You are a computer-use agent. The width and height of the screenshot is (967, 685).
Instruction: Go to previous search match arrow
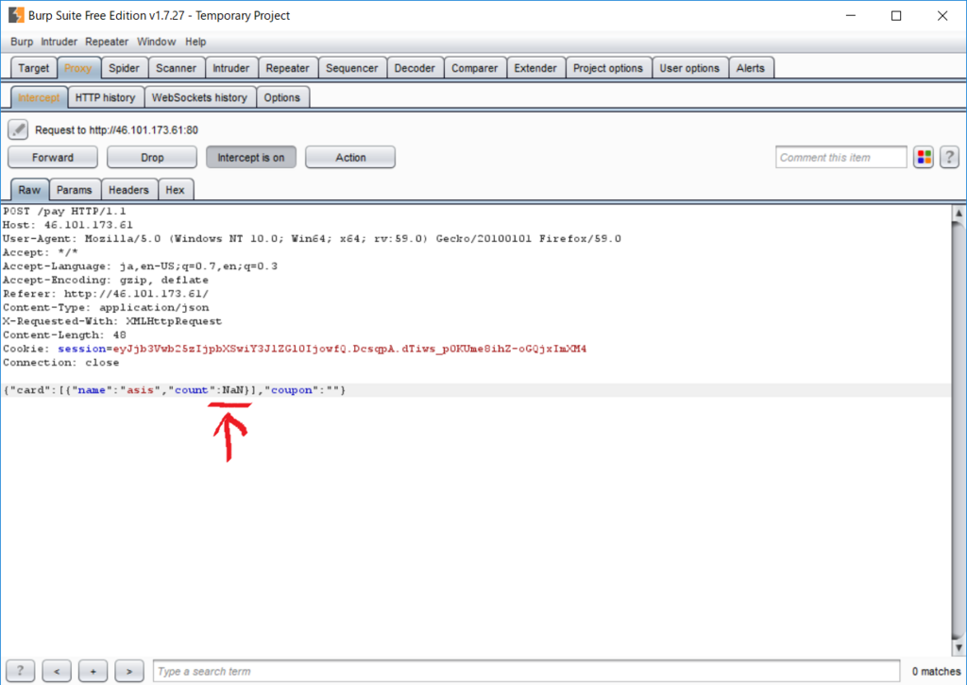coord(57,671)
